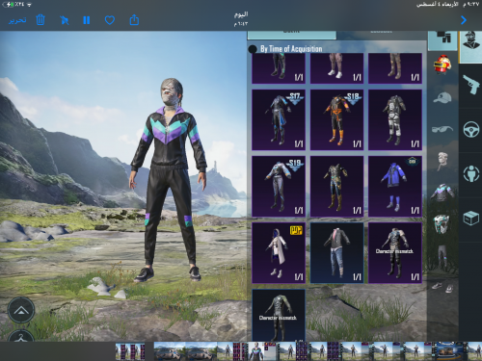Open the share sheet icon
The image size is (482, 361).
(x=134, y=20)
